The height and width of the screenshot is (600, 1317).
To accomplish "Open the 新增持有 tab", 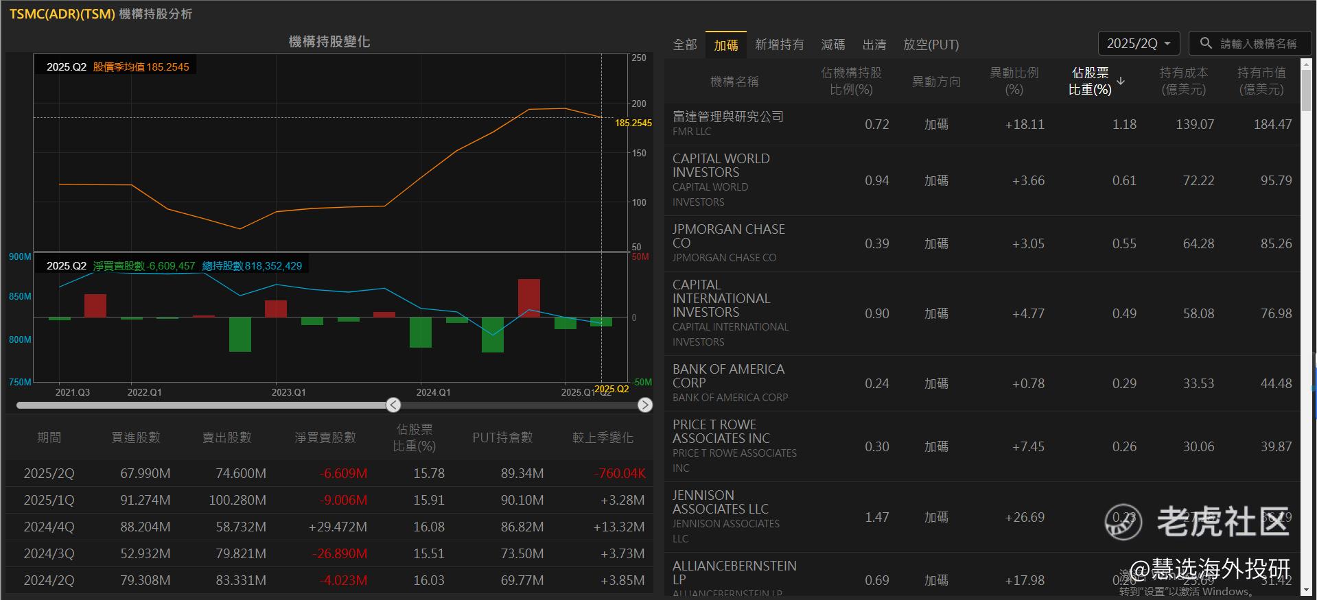I will [x=779, y=45].
